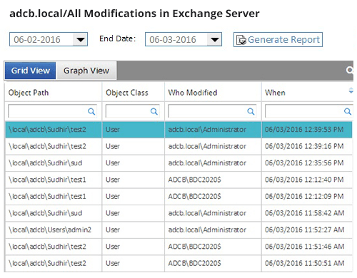The image size is (357, 278).
Task: Select row modified at 12:35:56 PM
Action: [x=178, y=163]
